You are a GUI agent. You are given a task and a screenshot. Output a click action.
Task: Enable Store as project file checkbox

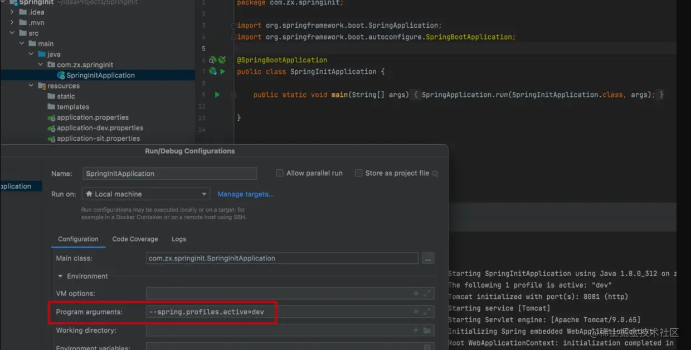click(x=358, y=173)
